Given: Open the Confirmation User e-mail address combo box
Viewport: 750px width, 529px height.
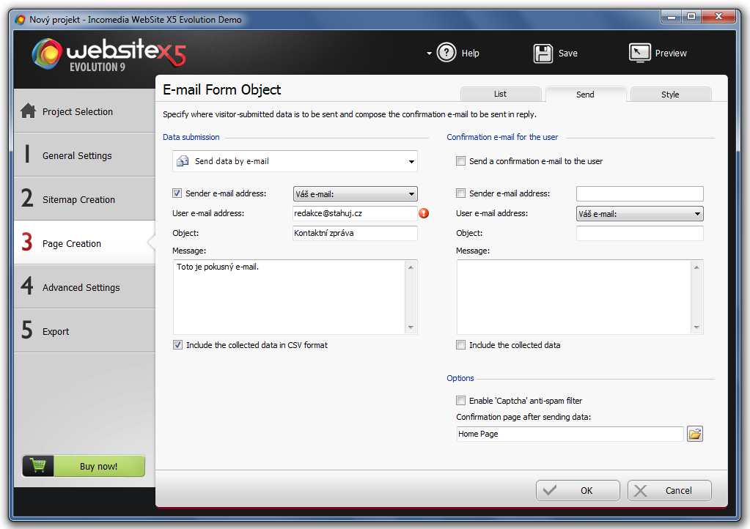Looking at the screenshot, I should coord(639,214).
